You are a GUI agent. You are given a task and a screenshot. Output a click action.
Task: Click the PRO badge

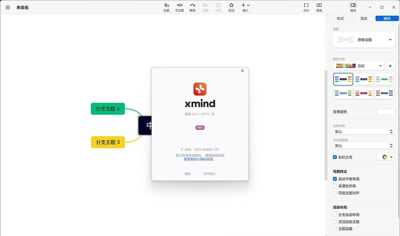click(x=200, y=127)
